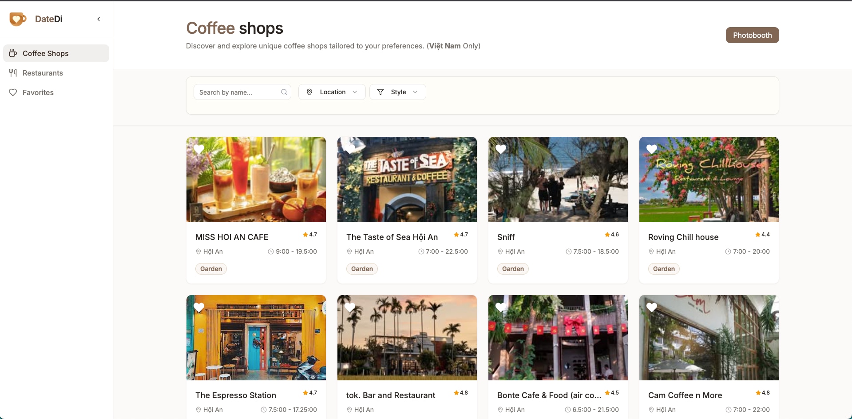Click clock icon beside 7:00 - 22.5:00
852x419 pixels.
(421, 251)
